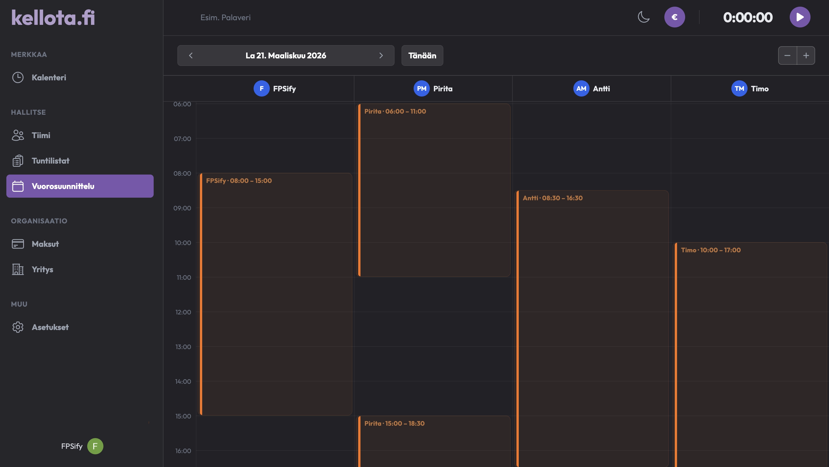Image resolution: width=829 pixels, height=467 pixels.
Task: Open Kalenteri from the sidebar
Action: coord(49,77)
